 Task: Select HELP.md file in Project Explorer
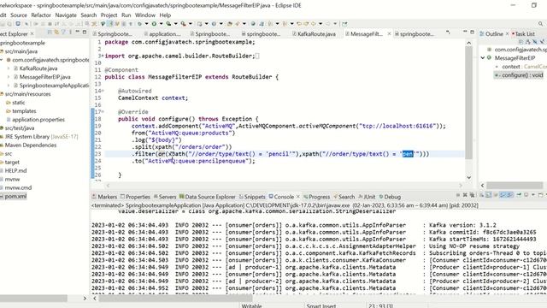[15, 171]
